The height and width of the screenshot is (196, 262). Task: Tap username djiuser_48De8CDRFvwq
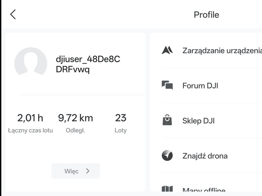88,64
